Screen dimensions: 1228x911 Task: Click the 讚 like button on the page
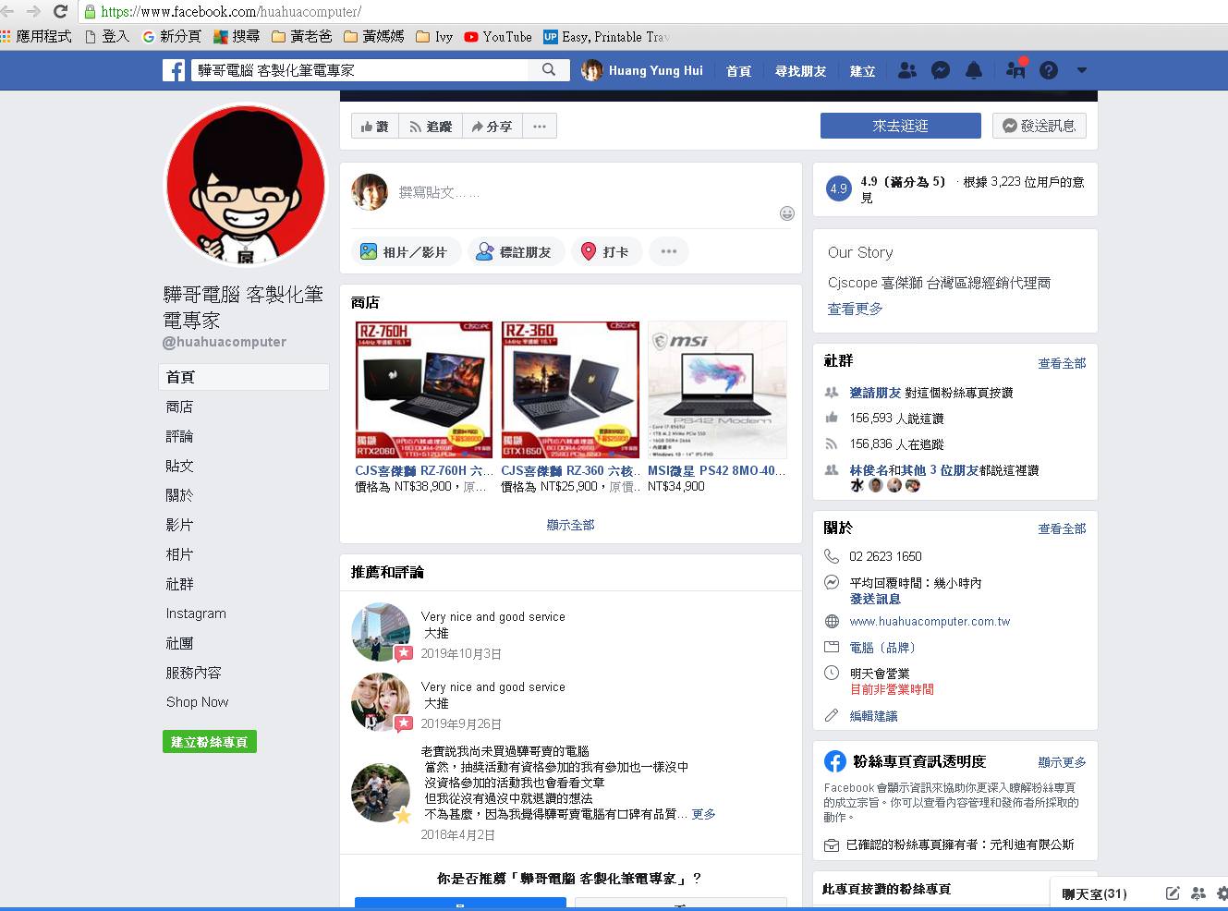(375, 127)
